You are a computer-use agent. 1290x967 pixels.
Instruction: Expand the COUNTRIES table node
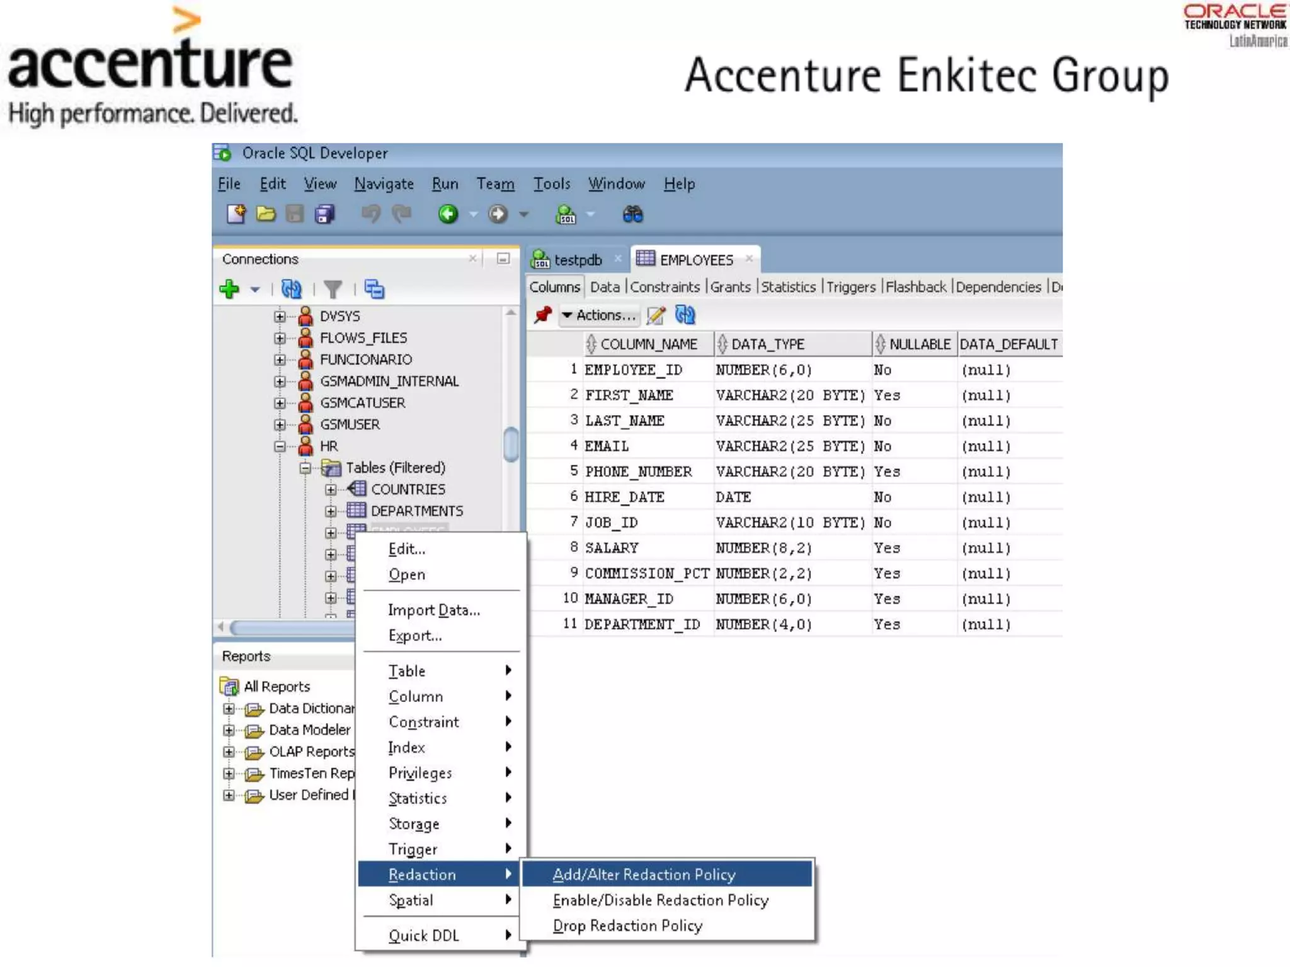(331, 490)
